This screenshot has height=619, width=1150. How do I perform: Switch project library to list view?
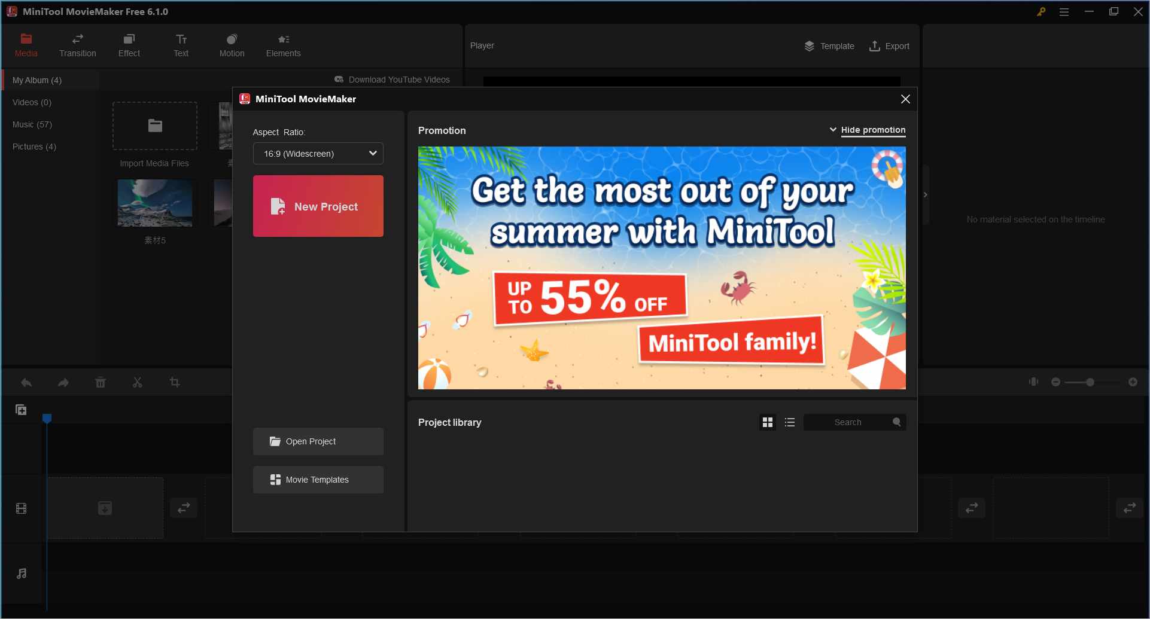click(x=790, y=422)
